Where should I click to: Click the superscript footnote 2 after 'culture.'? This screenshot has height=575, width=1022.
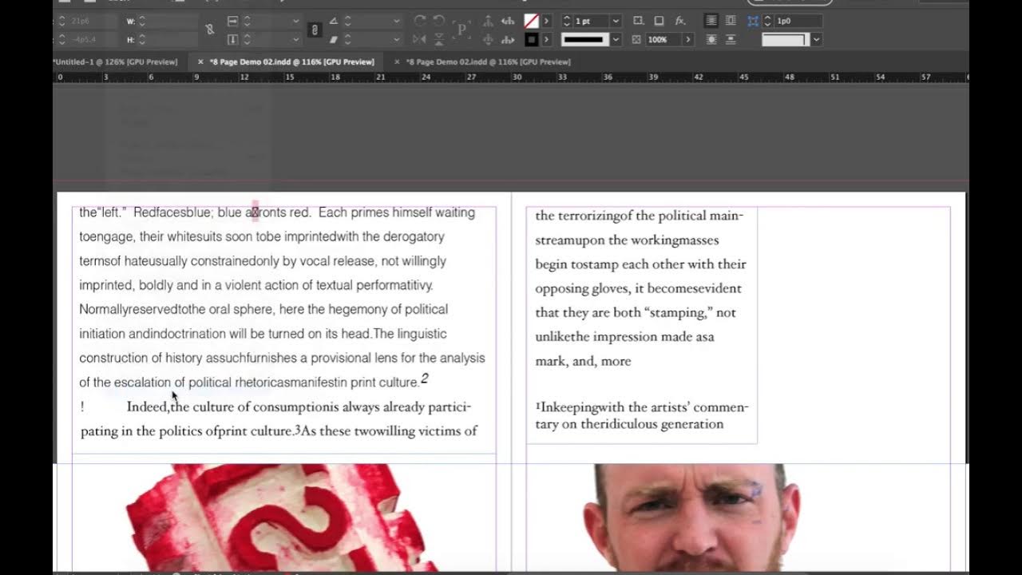tap(425, 379)
